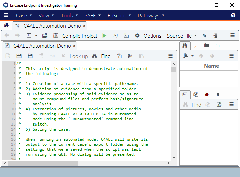Click the Paste icon in editor toolbar
This screenshot has width=240, height=177.
click(x=141, y=56)
